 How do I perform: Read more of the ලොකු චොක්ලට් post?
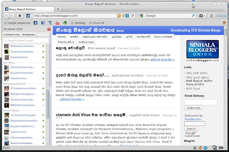(x=162, y=59)
